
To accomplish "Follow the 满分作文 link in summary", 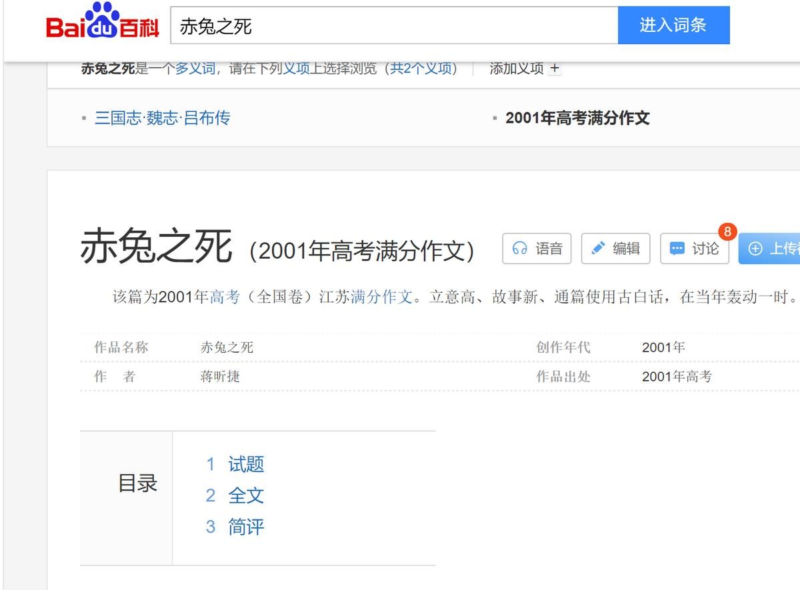I will [x=382, y=297].
